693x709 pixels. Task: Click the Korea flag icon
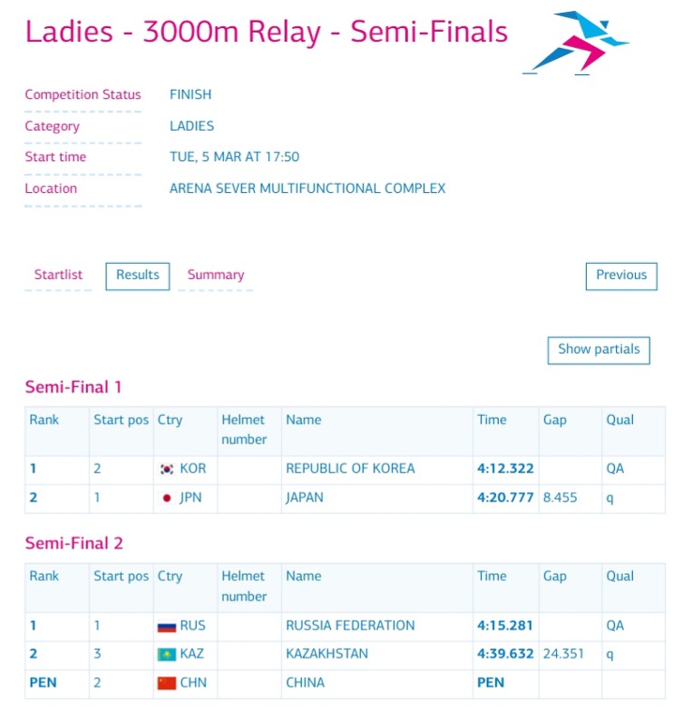coord(167,470)
